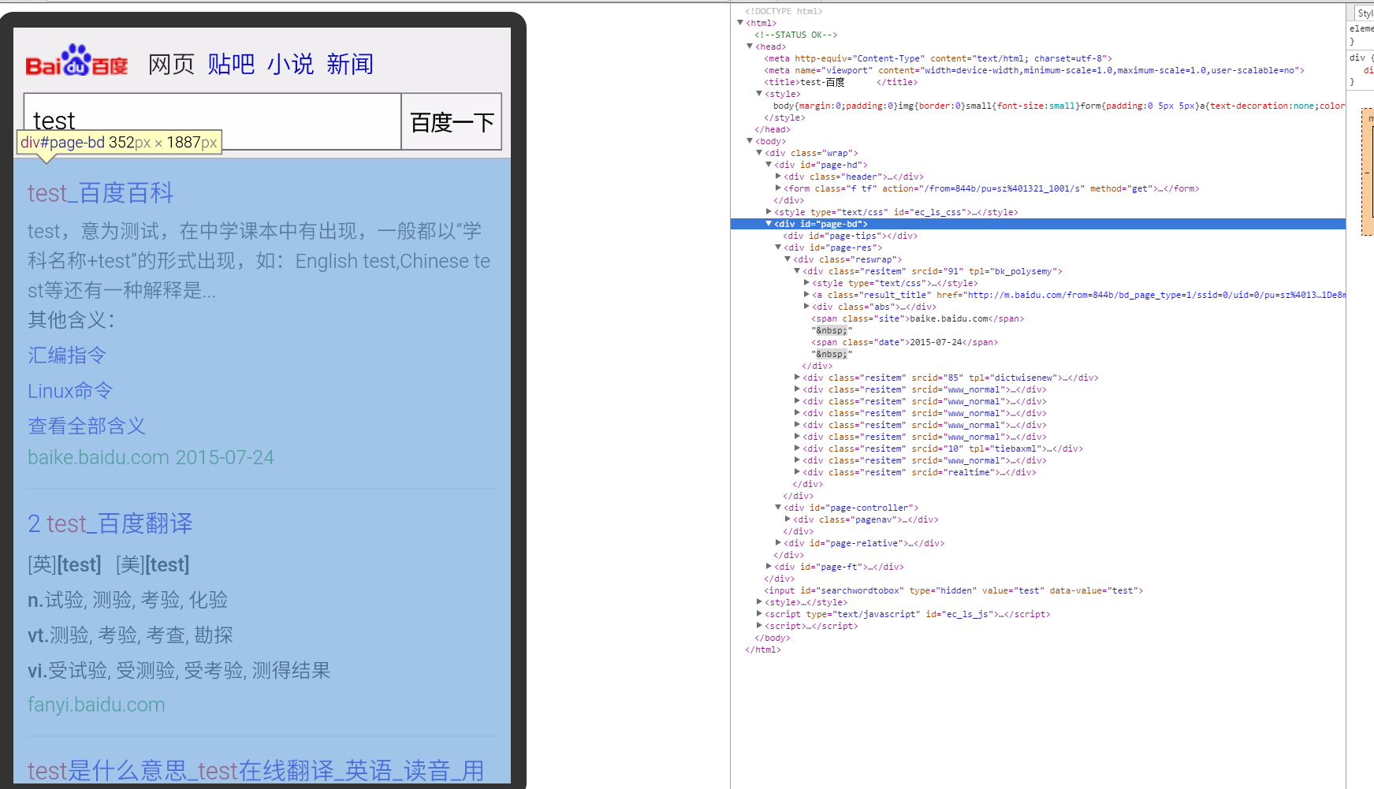
Task: Open the 小说 navigation link
Action: tap(290, 64)
